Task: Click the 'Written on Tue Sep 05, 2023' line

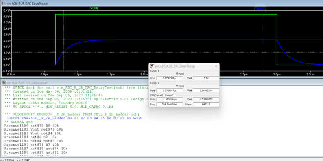Action: click(76, 99)
